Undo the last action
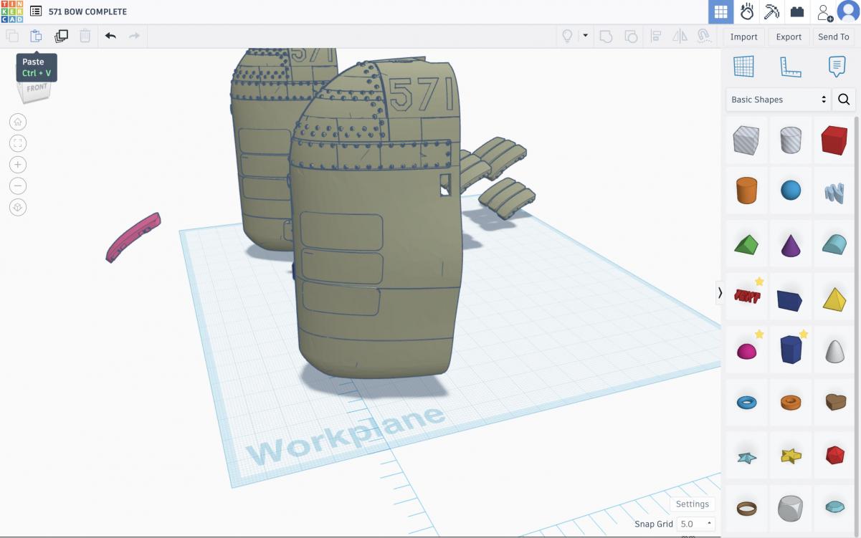The image size is (861, 538). pyautogui.click(x=110, y=36)
